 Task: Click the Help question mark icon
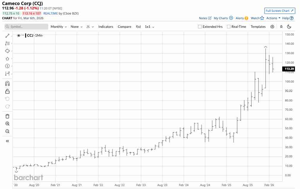(x=291, y=18)
